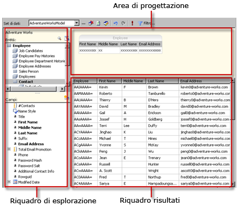The height and width of the screenshot is (207, 239).
Task: Click the Middle Name results column header
Action: pos(134,81)
